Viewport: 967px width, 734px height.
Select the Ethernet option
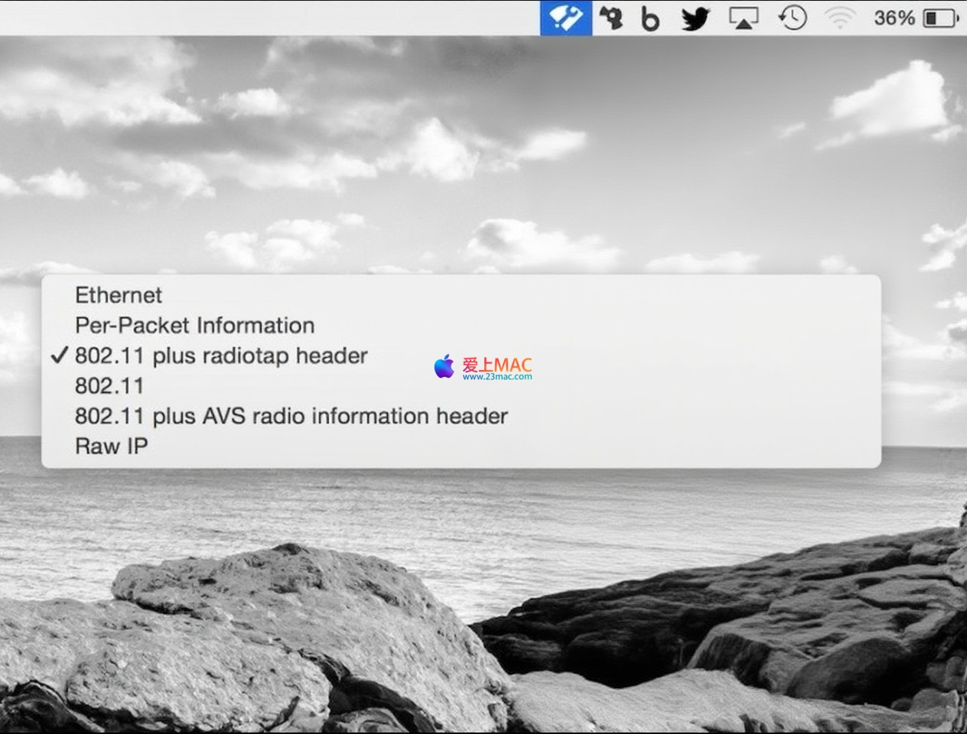(x=119, y=295)
